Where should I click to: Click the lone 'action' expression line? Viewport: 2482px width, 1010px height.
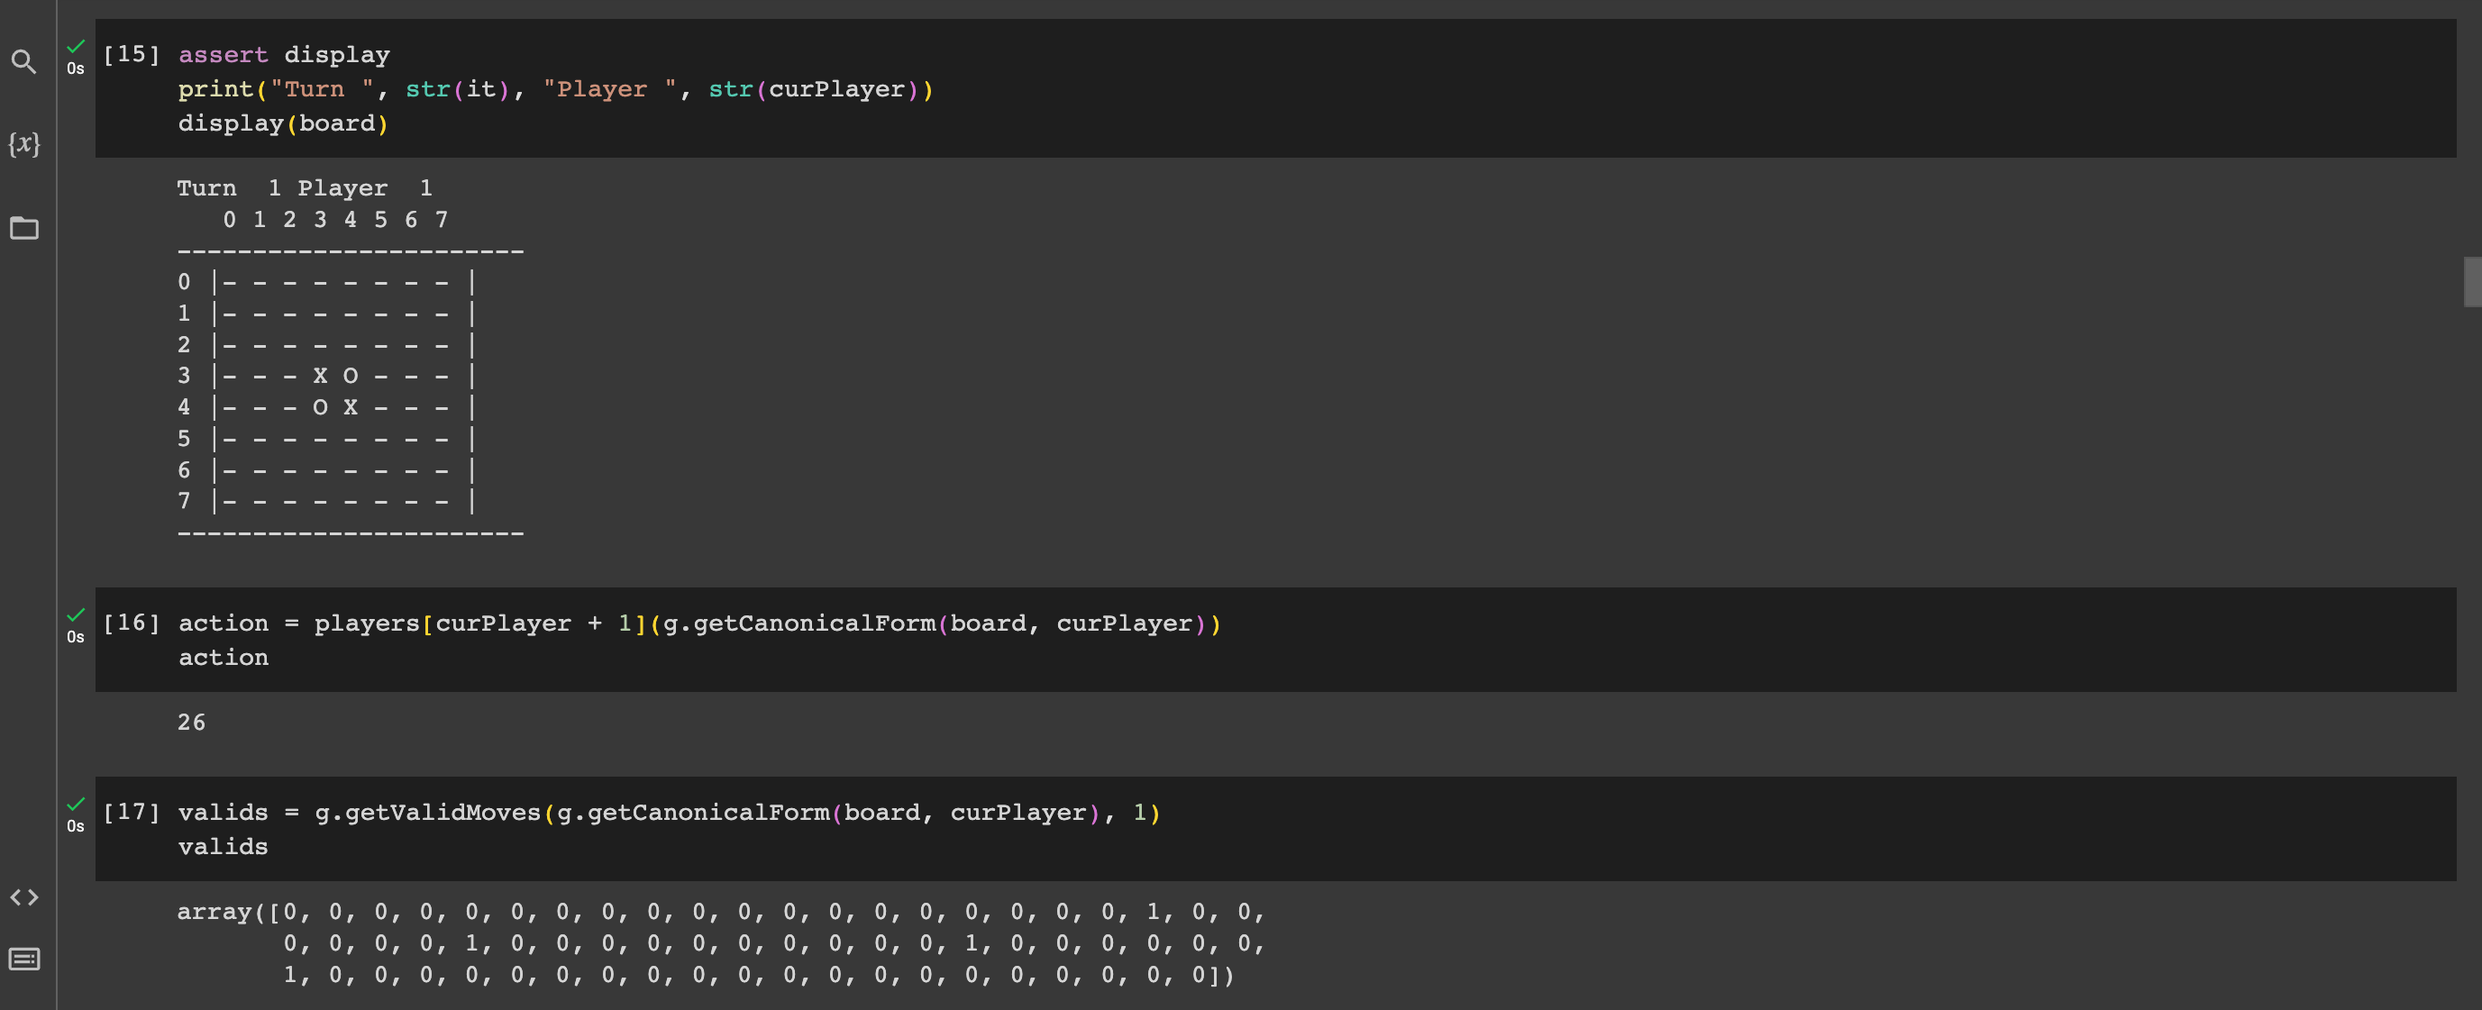(x=224, y=658)
